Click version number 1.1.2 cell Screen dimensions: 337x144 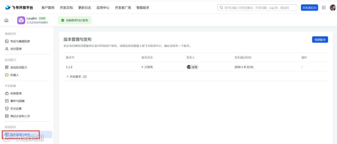[69, 67]
